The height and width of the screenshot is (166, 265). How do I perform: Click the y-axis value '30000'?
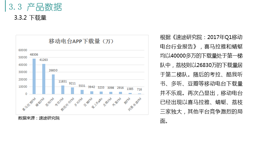[x=23, y=72]
